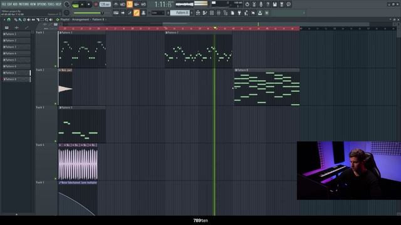Toggle the orange countdown before recording button
Viewport: 401px width, 225px height.
click(x=130, y=4)
